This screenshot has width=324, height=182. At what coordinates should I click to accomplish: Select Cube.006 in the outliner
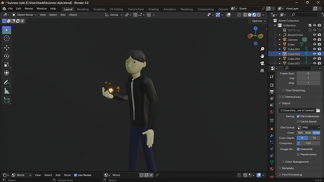tap(294, 59)
